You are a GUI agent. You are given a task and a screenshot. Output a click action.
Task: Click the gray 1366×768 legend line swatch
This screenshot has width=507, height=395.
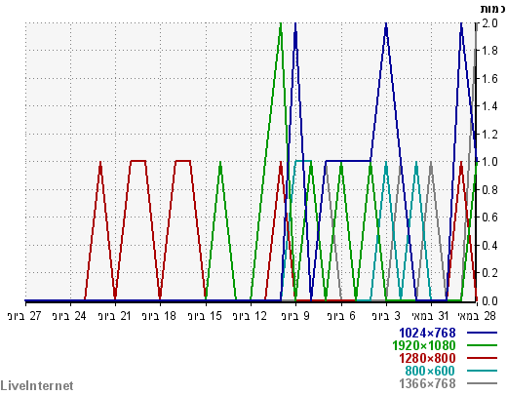(482, 383)
